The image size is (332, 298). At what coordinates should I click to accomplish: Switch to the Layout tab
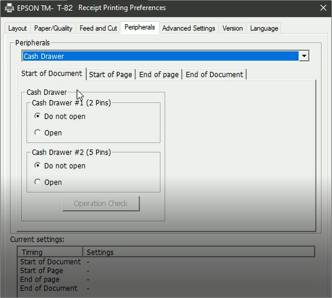17,28
